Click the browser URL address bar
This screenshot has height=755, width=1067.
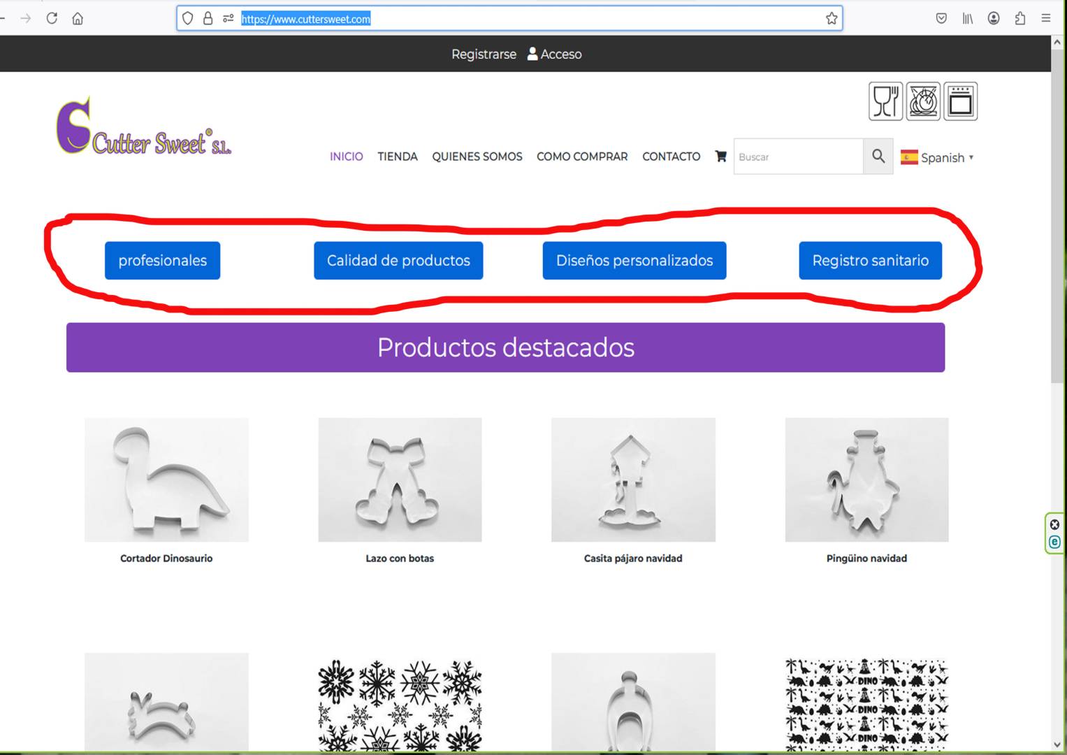tap(509, 19)
